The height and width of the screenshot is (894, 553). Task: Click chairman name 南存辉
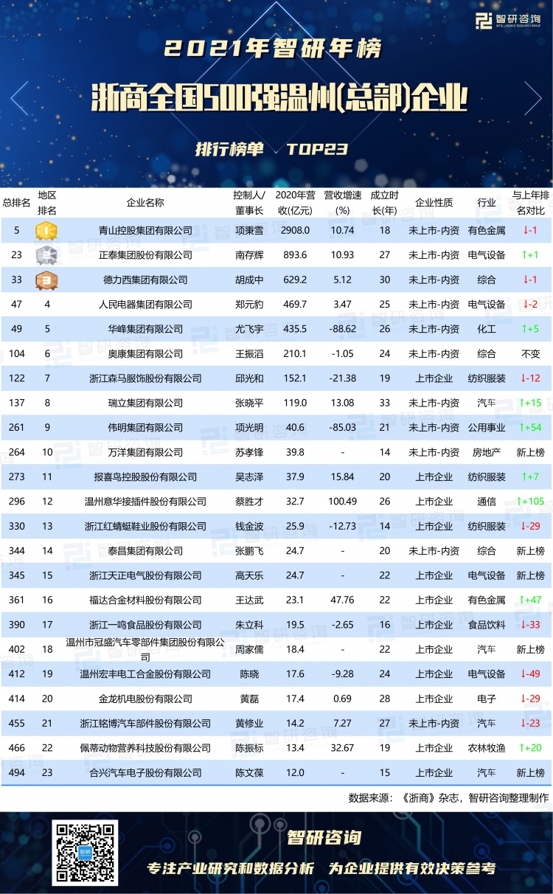tap(248, 255)
